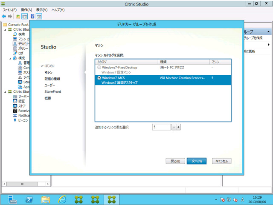The width and height of the screenshot is (273, 205).
Task: Select Console Root folder icon in tree
Action: coord(5,25)
